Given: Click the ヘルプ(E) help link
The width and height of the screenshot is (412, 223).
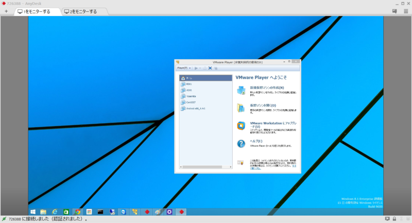Looking at the screenshot, I should click(x=256, y=141).
